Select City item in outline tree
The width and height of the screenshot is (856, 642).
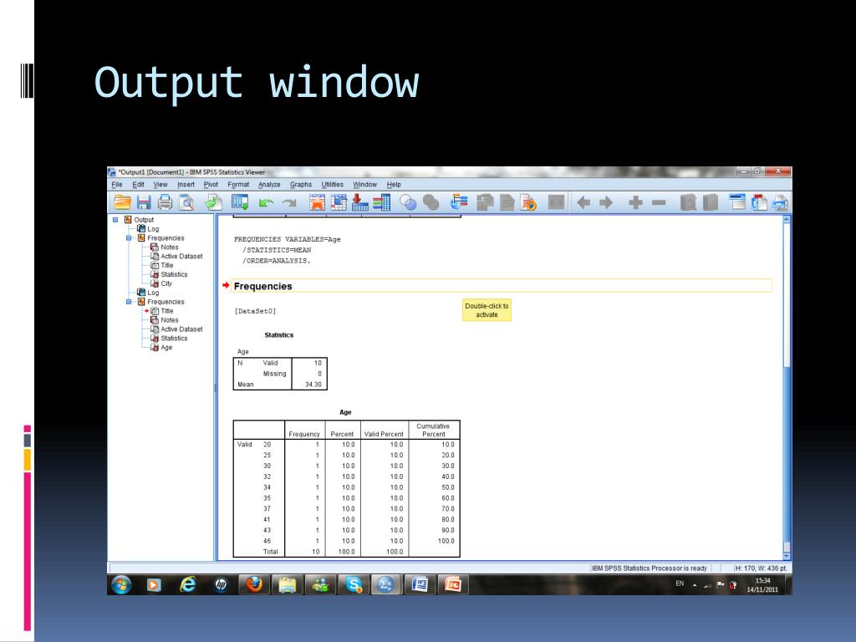161,283
